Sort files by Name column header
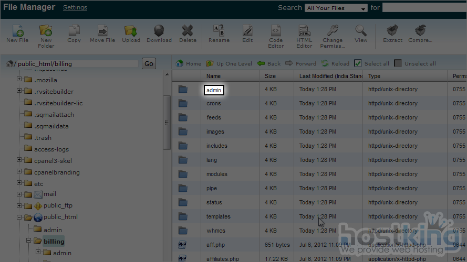 pos(213,76)
